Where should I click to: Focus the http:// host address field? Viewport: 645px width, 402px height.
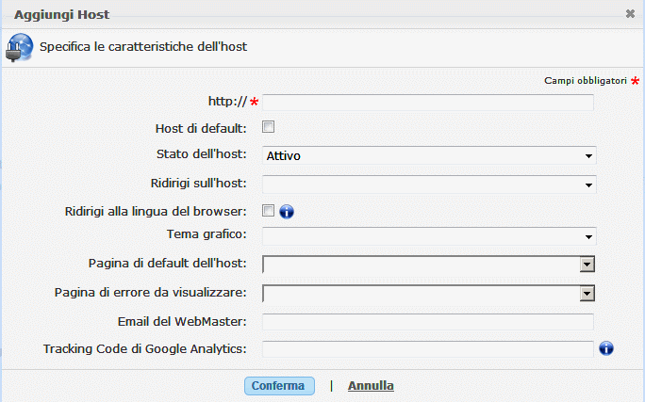click(428, 103)
